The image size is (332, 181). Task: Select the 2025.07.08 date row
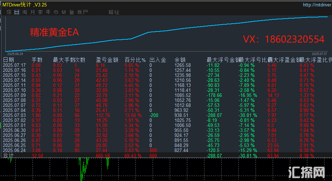pos(14,100)
